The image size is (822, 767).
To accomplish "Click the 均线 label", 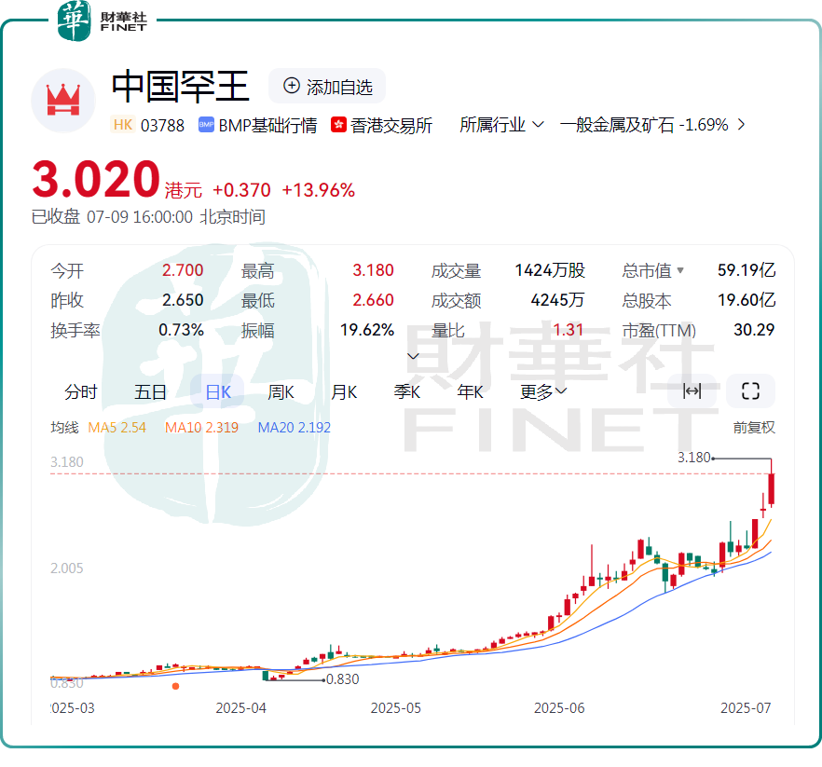I will (x=64, y=428).
